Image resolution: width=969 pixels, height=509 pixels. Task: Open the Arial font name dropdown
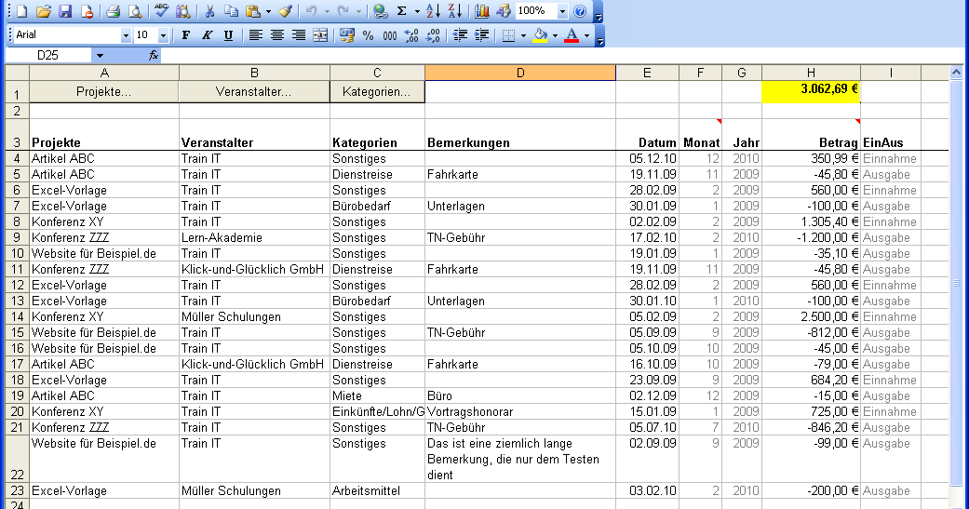click(x=126, y=35)
